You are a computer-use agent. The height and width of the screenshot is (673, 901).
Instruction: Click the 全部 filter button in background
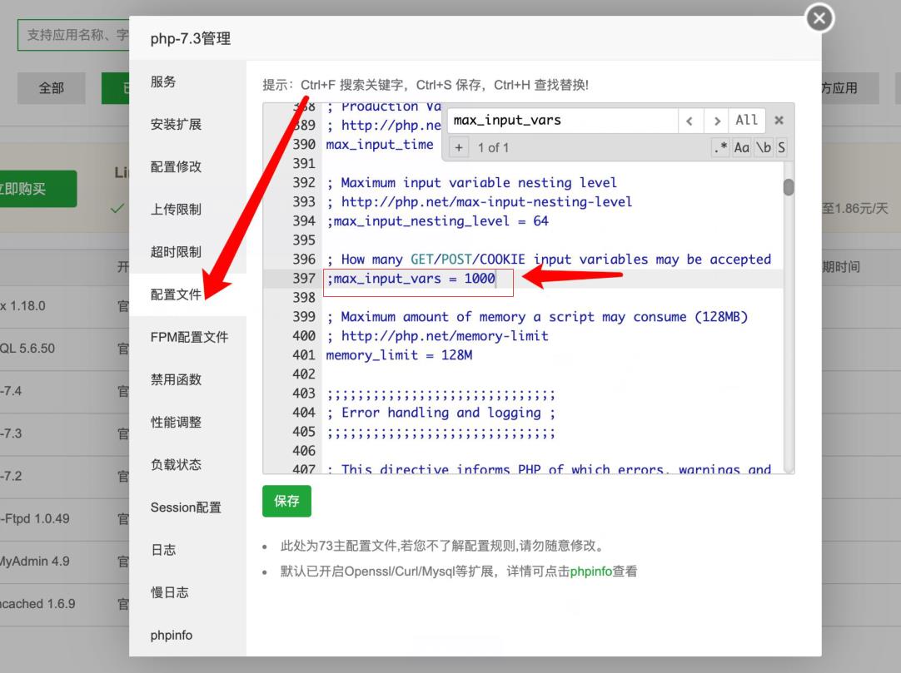tap(51, 88)
